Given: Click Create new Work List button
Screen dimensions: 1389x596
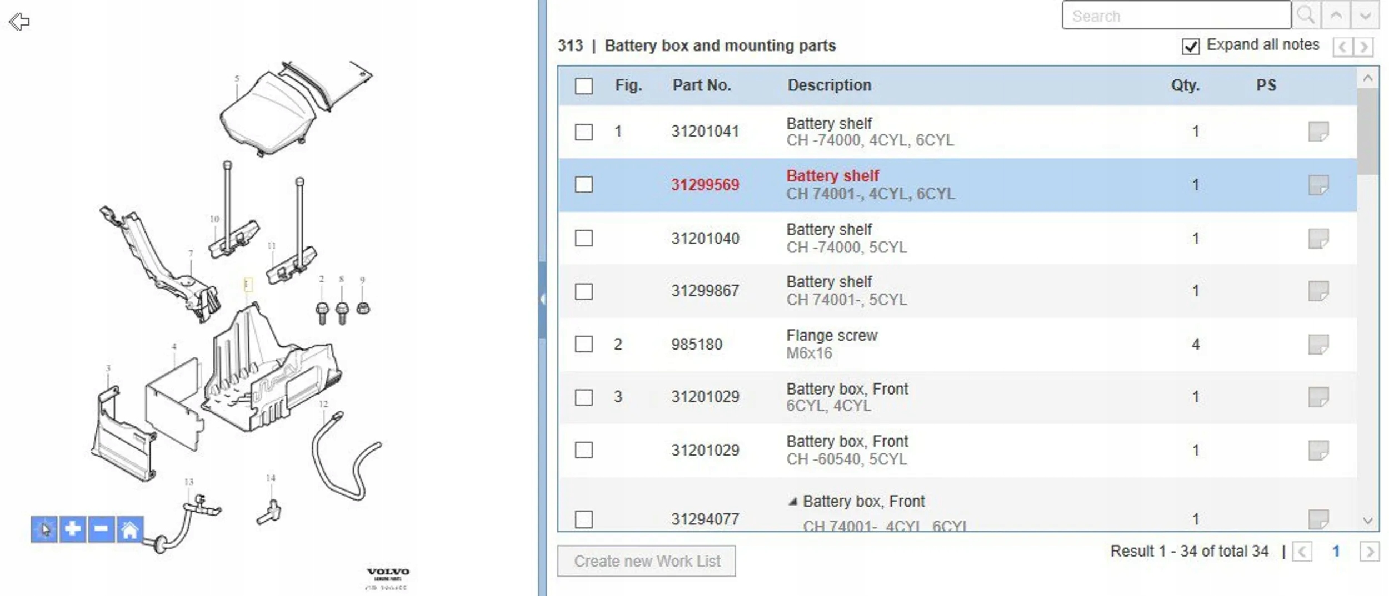Looking at the screenshot, I should [646, 561].
